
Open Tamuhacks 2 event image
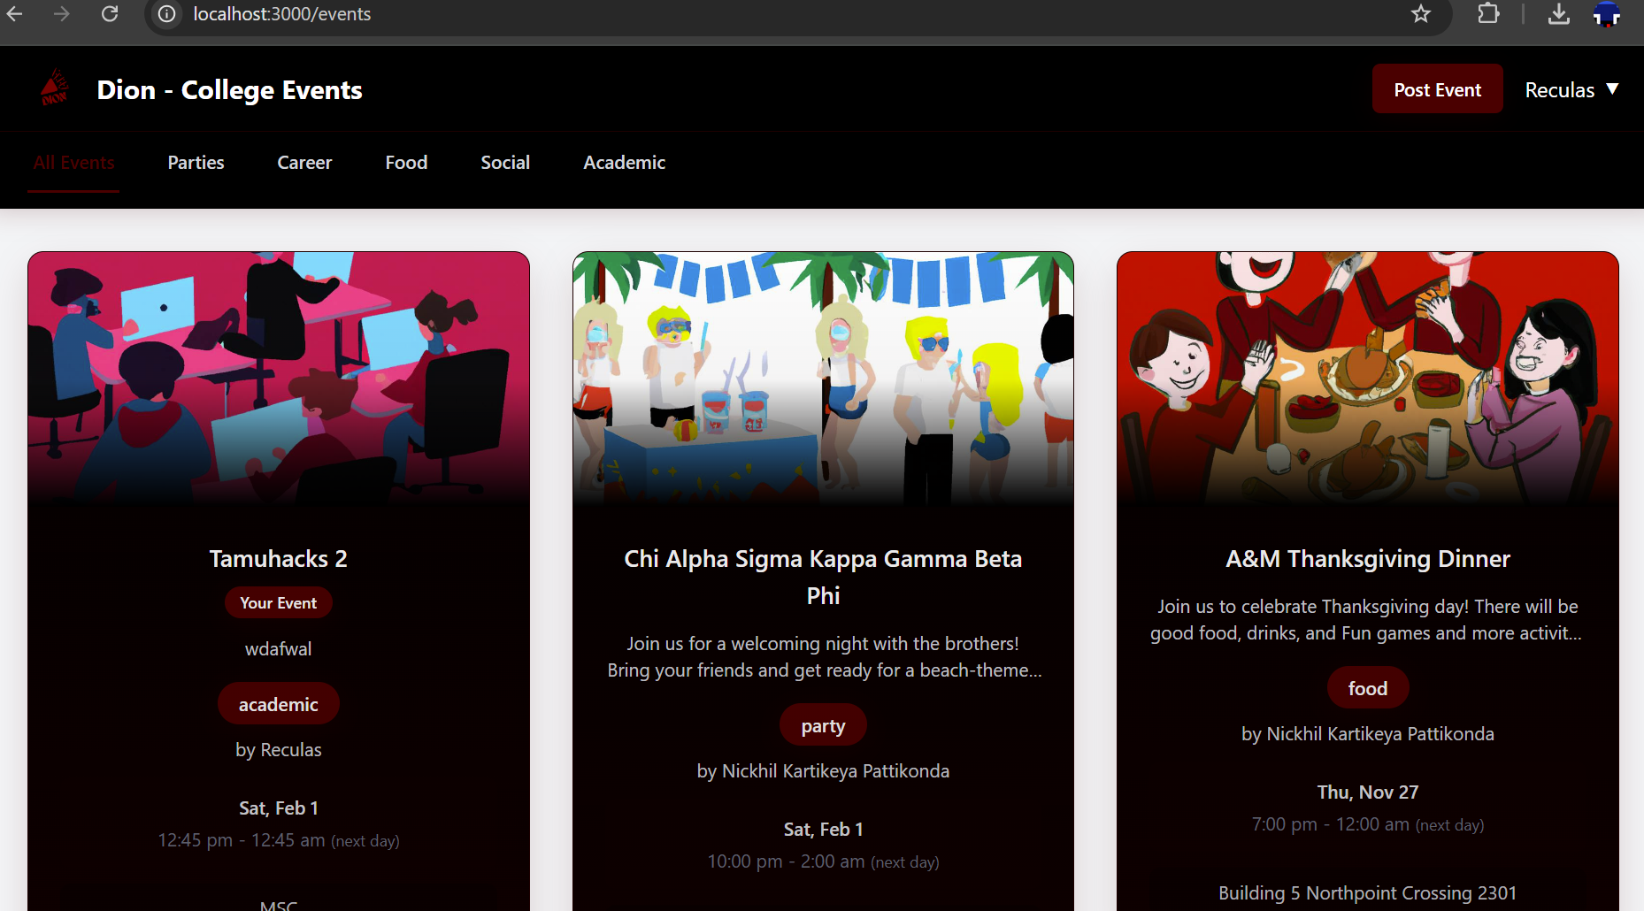(x=279, y=379)
